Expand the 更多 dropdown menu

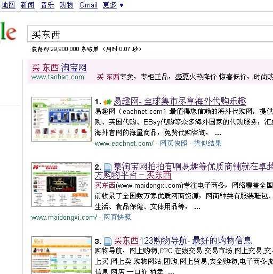coord(113,5)
